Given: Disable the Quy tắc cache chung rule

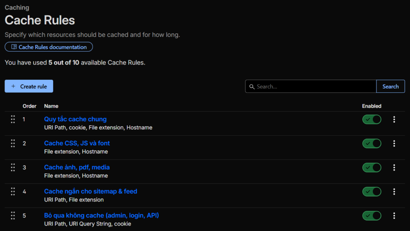Looking at the screenshot, I should point(372,119).
